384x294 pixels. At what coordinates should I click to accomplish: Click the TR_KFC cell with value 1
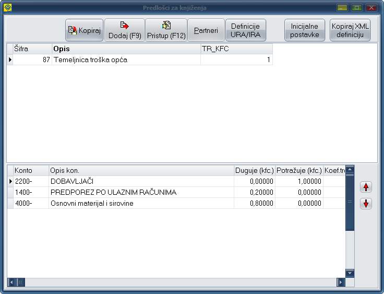(236, 60)
